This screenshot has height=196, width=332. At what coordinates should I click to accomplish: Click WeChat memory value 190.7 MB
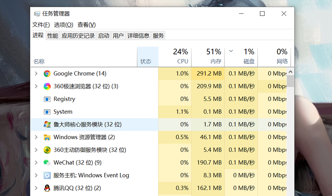(x=209, y=162)
